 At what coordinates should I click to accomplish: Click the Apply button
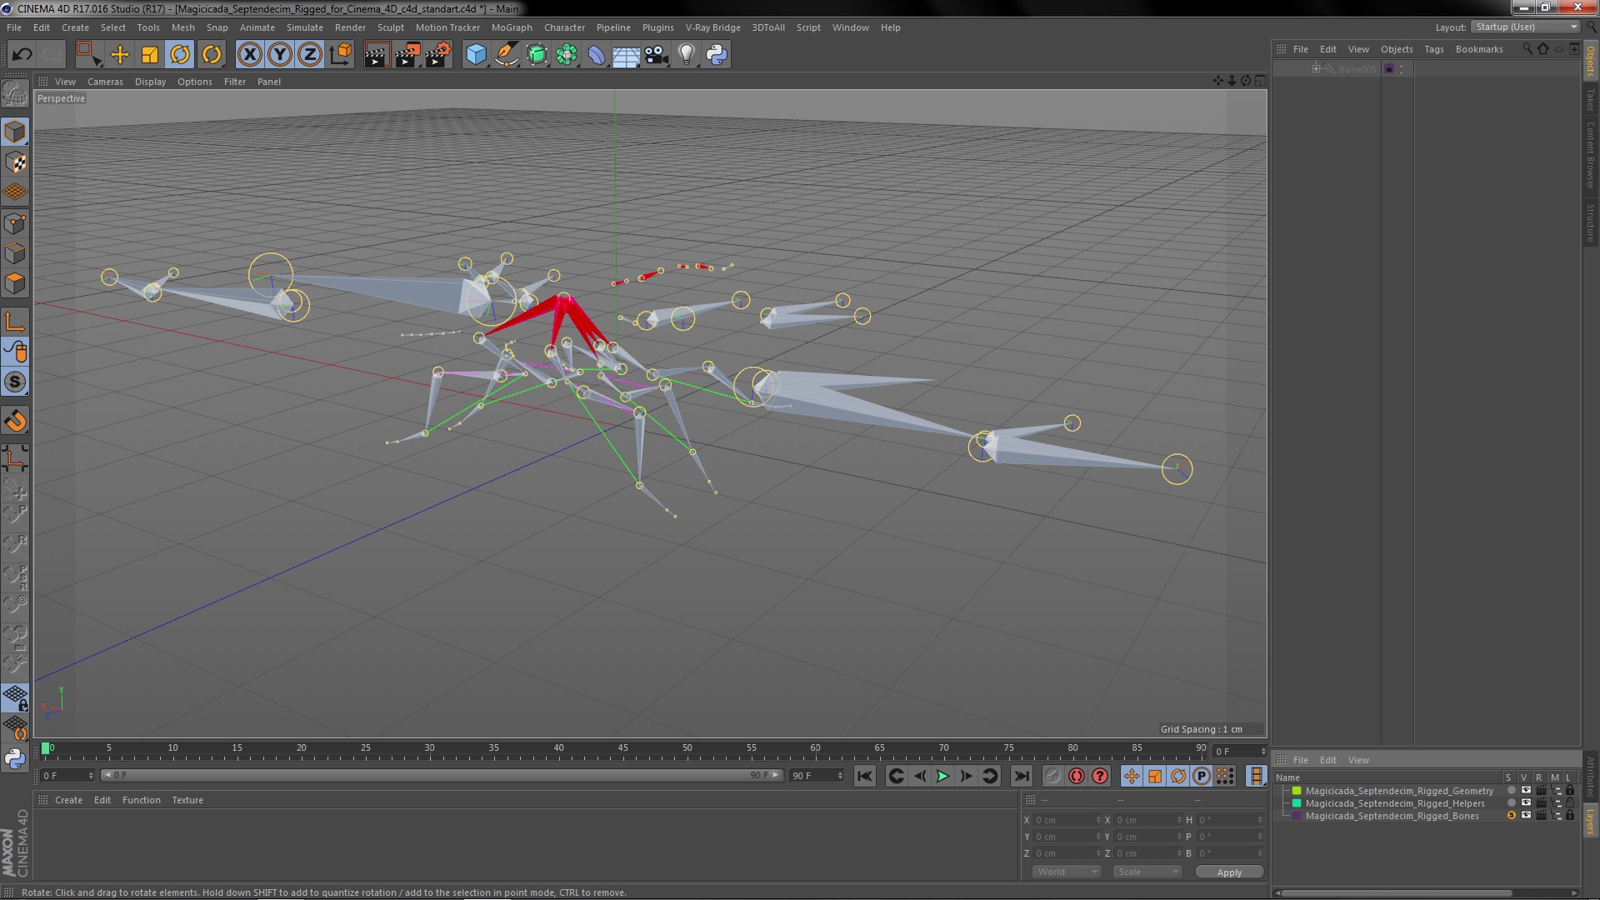click(1229, 872)
